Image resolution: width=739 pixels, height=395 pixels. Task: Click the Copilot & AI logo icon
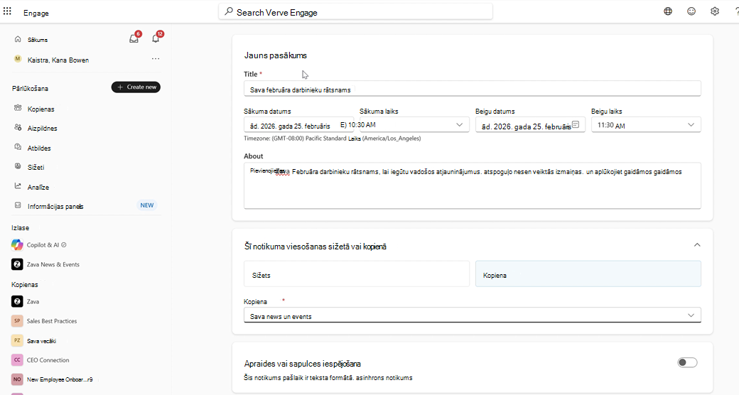click(17, 244)
